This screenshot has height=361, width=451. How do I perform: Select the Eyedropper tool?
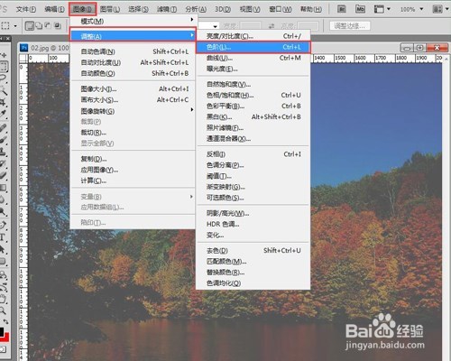tap(3, 114)
